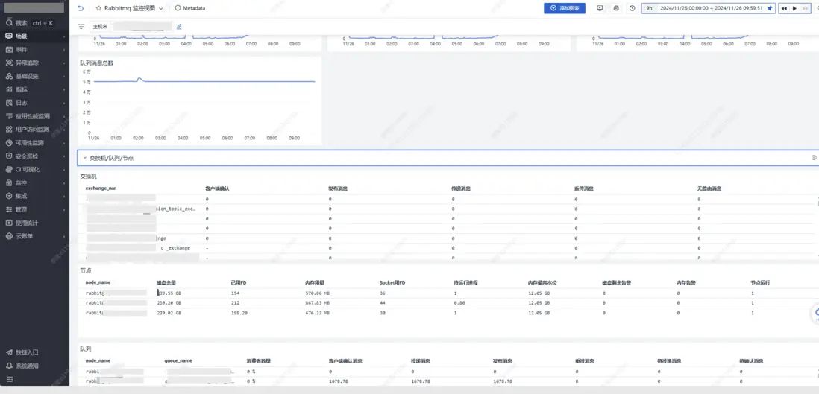Image resolution: width=819 pixels, height=394 pixels.
Task: Click the rewind time playback button
Action: 784,8
